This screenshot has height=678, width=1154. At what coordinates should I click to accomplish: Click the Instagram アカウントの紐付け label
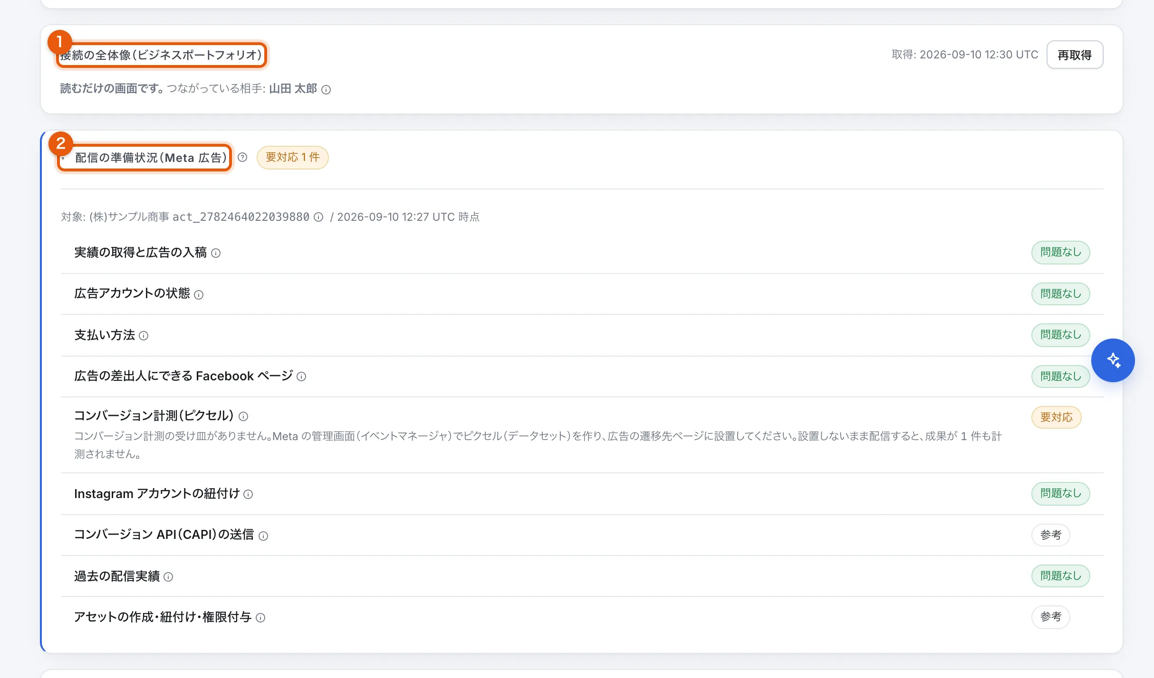click(x=157, y=494)
